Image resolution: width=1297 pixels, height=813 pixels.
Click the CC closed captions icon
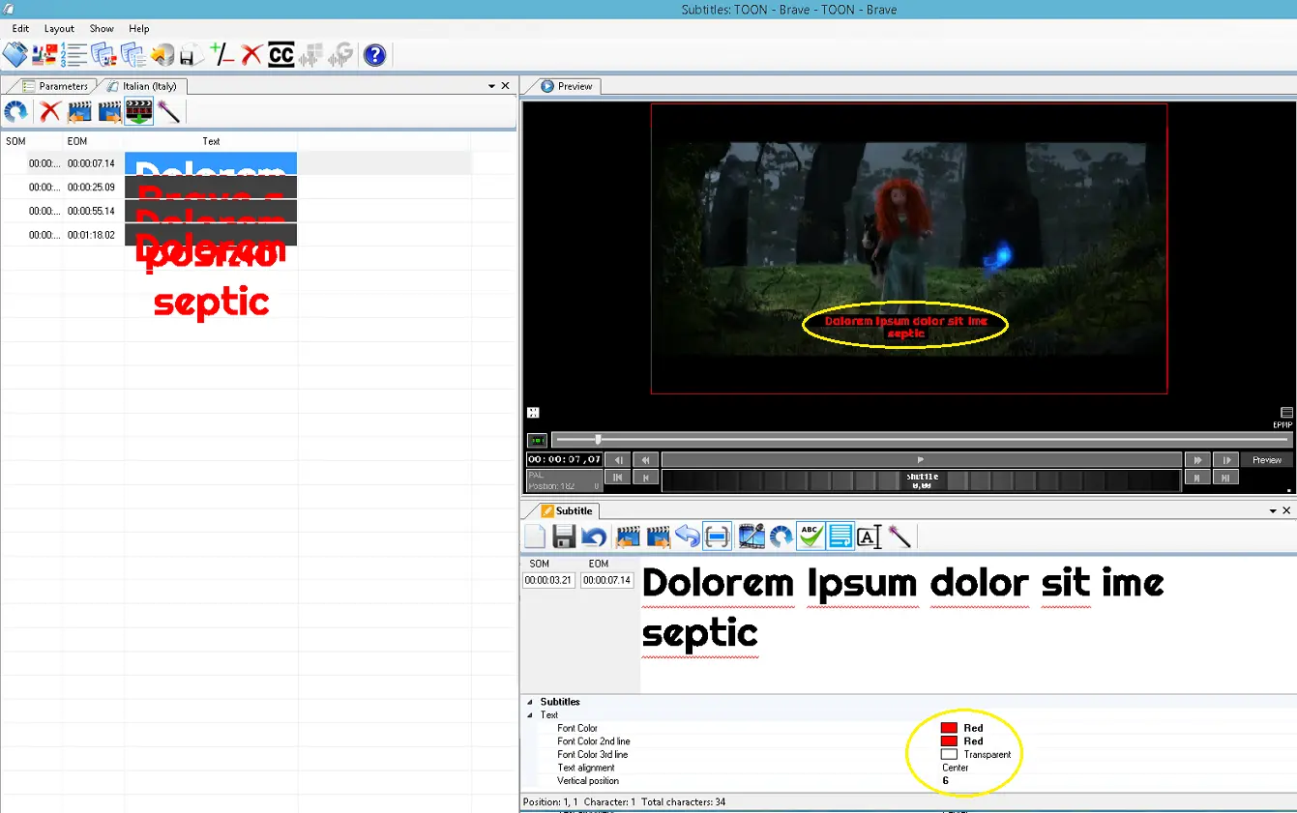pos(280,55)
